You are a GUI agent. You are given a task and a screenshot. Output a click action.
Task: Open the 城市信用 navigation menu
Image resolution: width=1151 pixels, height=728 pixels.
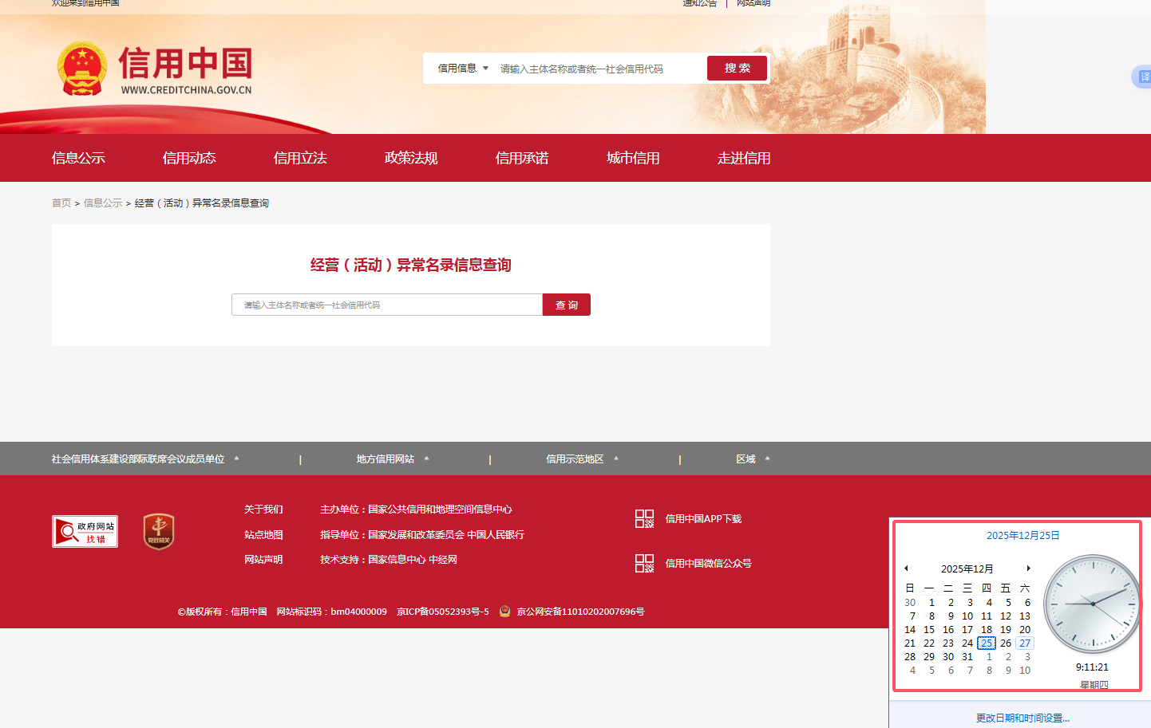tap(634, 157)
